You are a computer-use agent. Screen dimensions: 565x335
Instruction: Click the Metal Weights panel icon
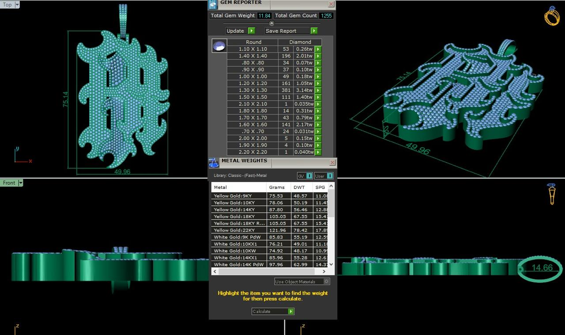point(214,163)
